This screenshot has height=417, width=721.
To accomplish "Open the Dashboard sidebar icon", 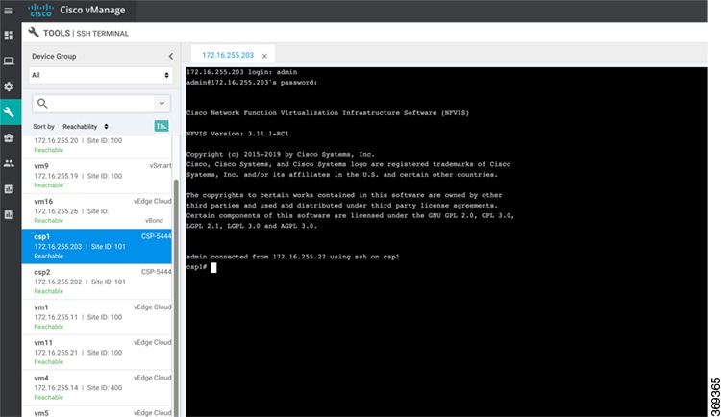I will click(x=9, y=36).
